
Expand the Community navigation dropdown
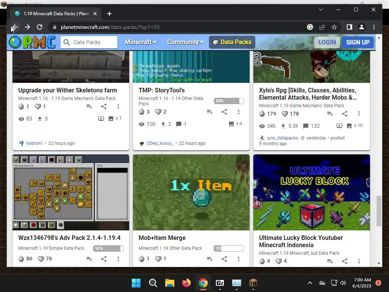point(185,42)
